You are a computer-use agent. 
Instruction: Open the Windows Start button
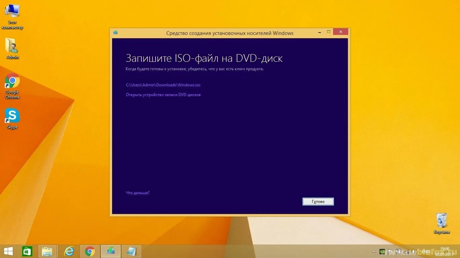coord(8,251)
